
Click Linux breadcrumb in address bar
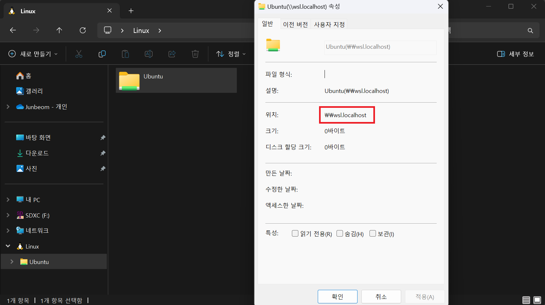(x=141, y=31)
